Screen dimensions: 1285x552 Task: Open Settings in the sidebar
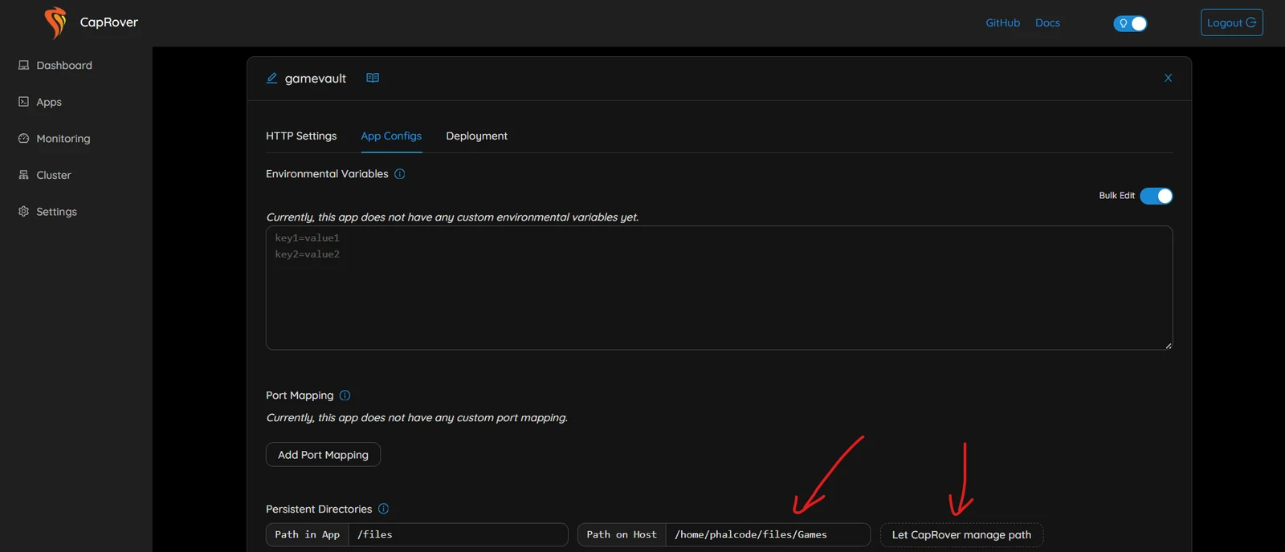[x=48, y=212]
